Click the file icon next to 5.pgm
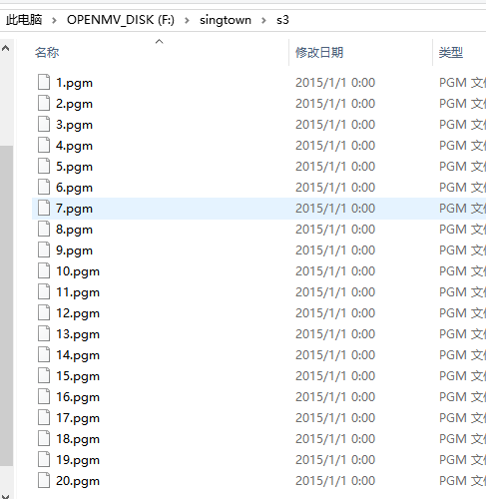The image size is (486, 499). point(44,166)
